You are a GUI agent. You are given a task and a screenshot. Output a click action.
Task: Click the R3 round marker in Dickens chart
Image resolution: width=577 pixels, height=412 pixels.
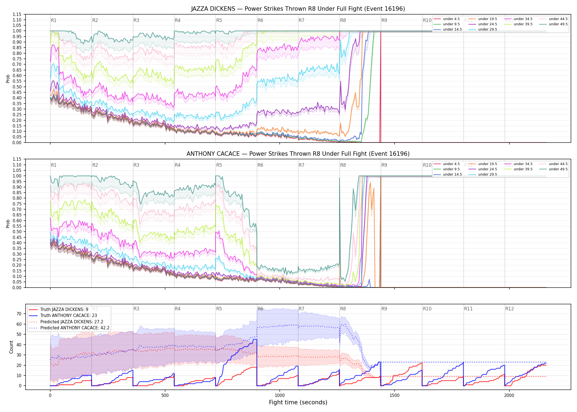coord(136,20)
